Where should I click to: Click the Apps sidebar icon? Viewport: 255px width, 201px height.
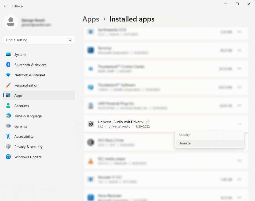8,95
